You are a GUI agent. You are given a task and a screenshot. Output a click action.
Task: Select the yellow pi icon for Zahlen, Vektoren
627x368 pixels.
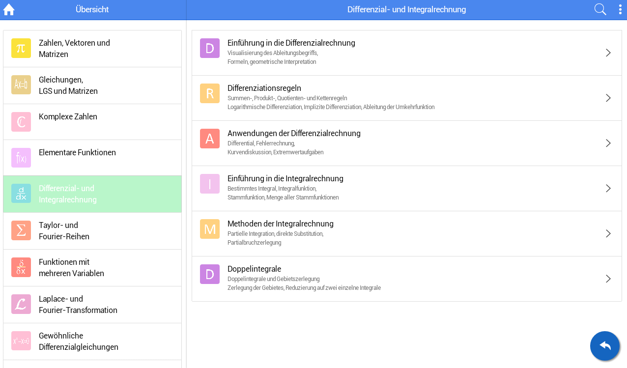21,48
